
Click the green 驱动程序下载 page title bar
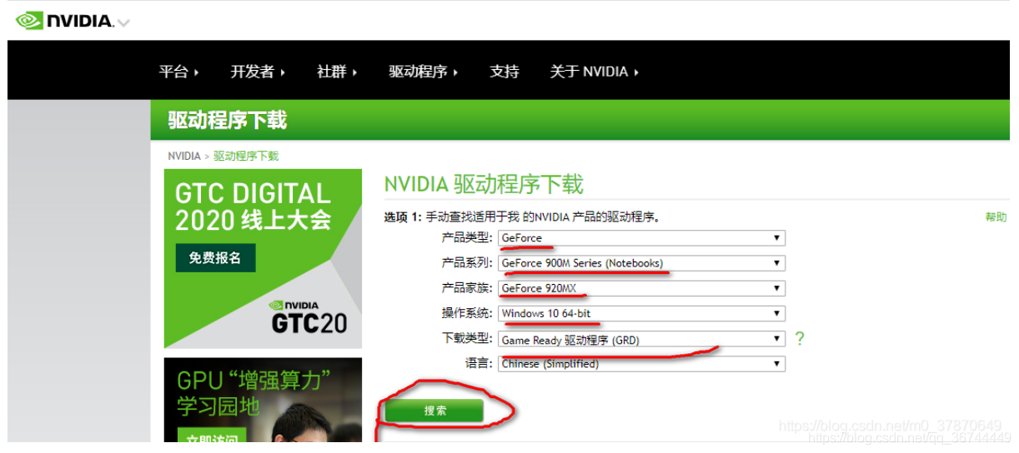click(580, 120)
